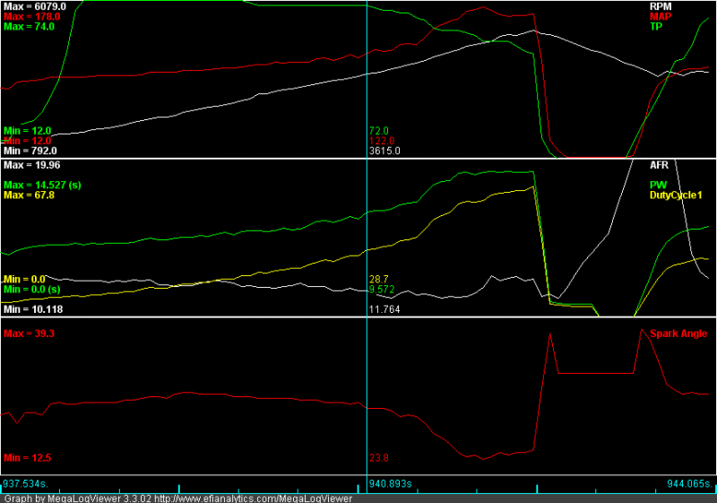Viewport: 717px width, 503px height.
Task: Click the RPM legend label
Action: 661,6
